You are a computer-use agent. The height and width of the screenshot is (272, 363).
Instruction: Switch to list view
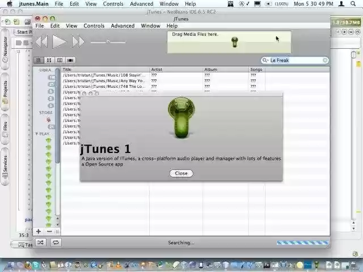(39, 61)
